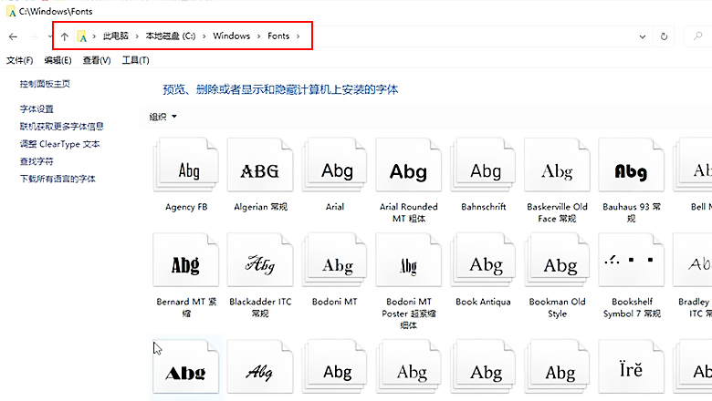
Task: Refresh the Fonts folder view
Action: click(x=664, y=36)
